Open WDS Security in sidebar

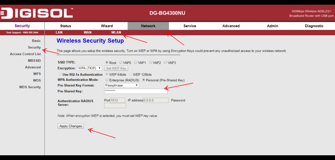30,87
